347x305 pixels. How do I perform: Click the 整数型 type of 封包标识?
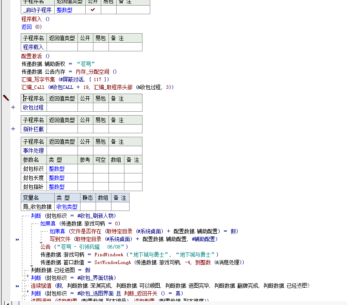pos(62,169)
